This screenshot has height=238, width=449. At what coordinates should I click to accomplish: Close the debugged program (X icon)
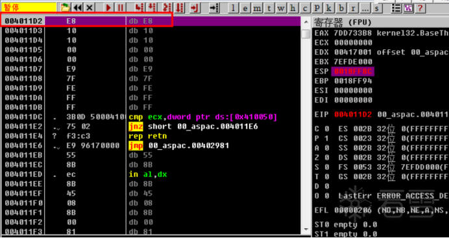coord(90,8)
